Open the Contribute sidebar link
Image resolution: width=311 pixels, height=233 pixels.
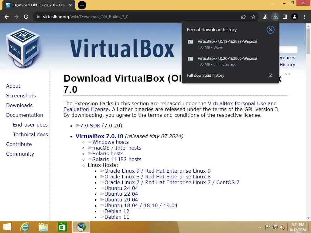pos(19,144)
